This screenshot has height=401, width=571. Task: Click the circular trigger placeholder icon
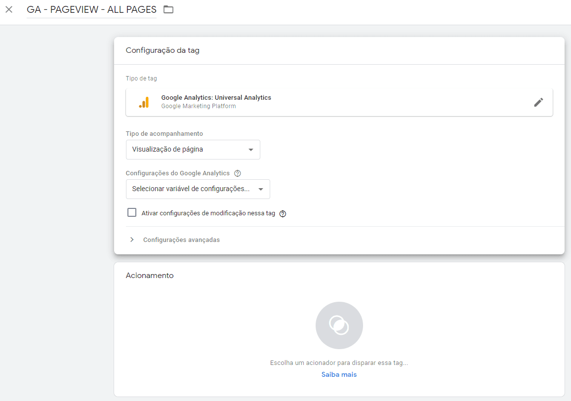(339, 325)
